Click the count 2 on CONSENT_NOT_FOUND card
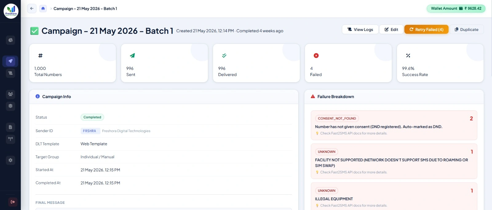This screenshot has width=492, height=210. pos(471,119)
